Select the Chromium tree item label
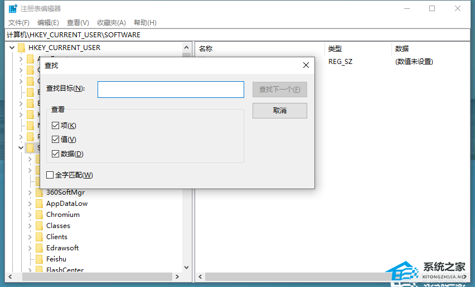Image resolution: width=475 pixels, height=287 pixels. (x=63, y=215)
